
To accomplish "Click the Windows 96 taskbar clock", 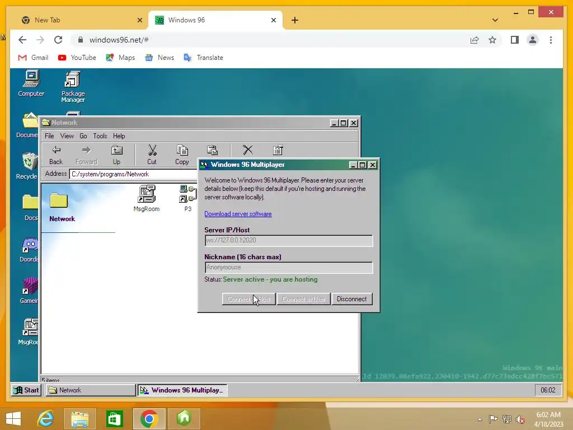I will pyautogui.click(x=548, y=390).
